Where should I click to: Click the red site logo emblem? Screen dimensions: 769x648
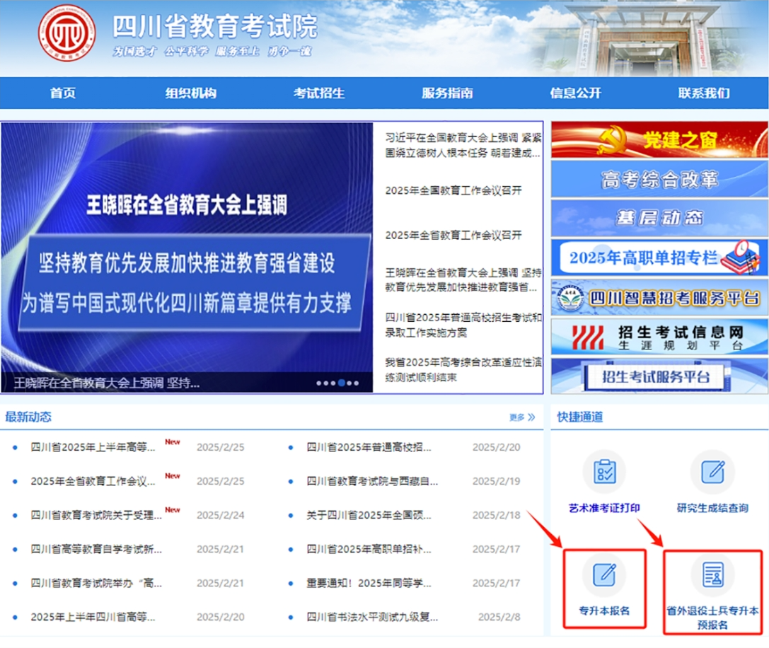point(67,33)
